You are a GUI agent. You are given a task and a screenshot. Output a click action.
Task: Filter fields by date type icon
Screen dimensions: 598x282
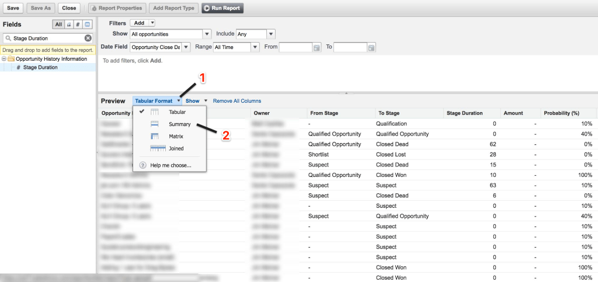[x=88, y=25]
